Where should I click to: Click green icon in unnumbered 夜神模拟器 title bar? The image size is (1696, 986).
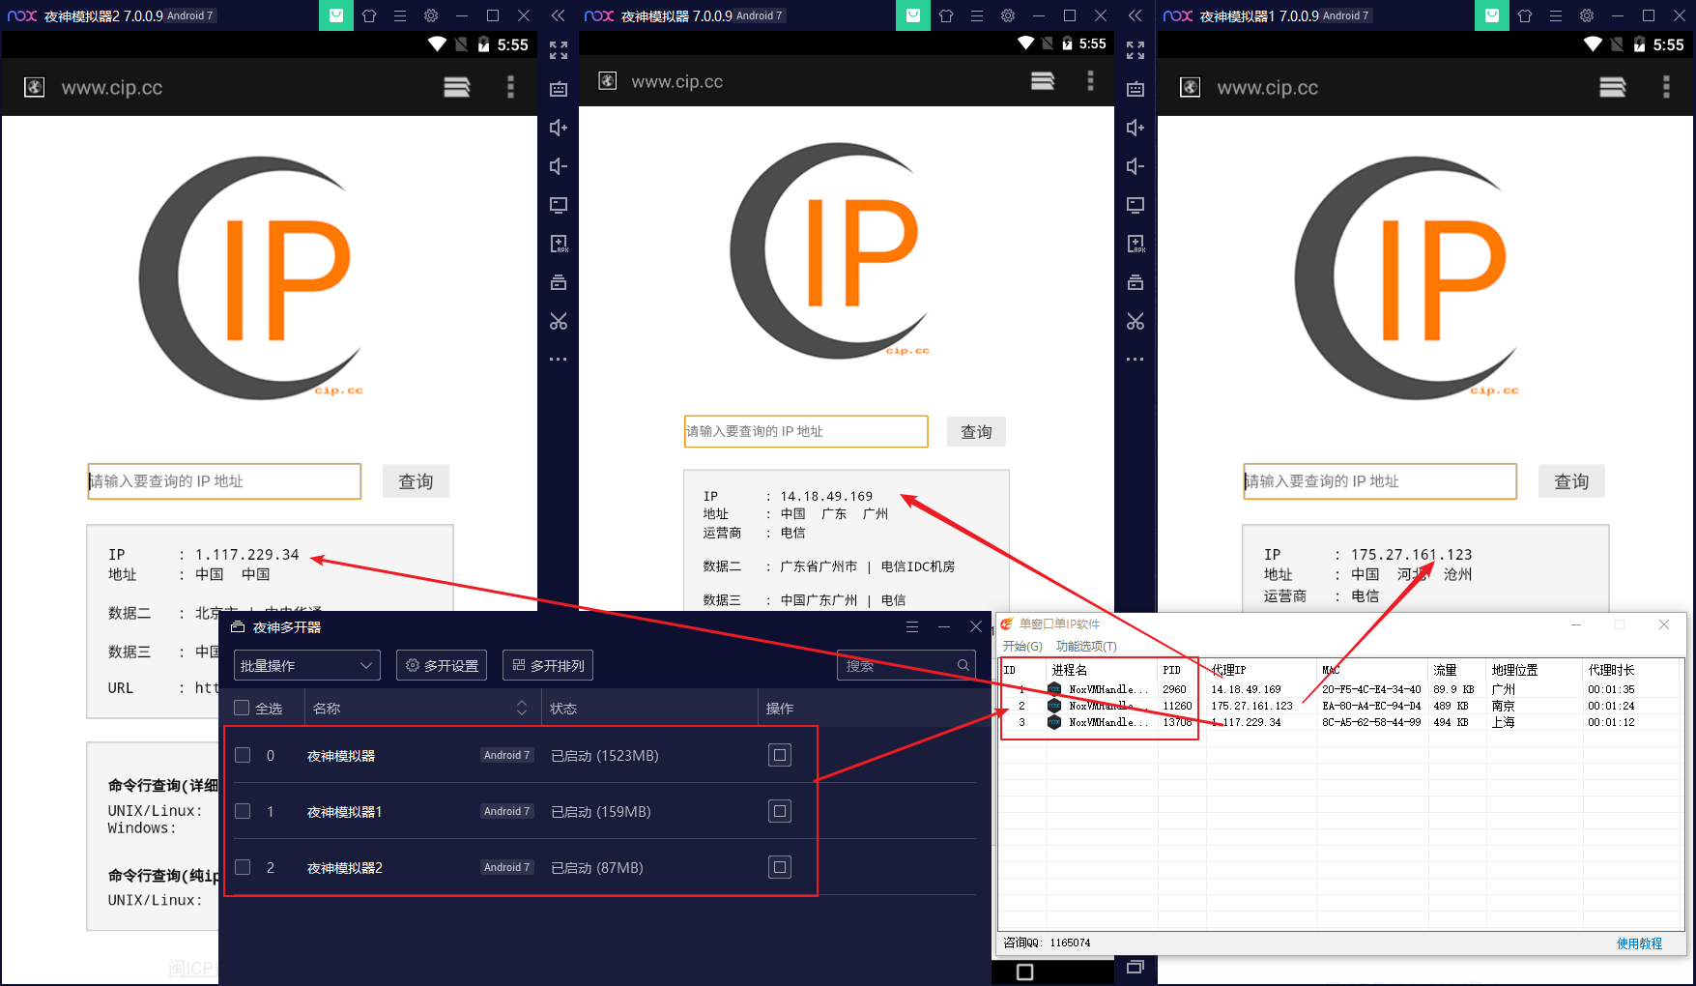click(x=913, y=15)
